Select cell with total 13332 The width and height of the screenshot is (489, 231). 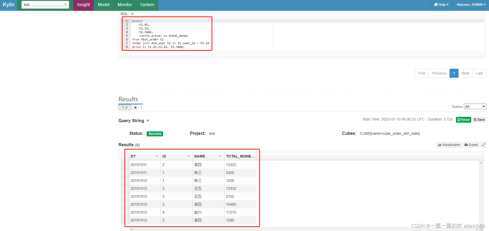[x=240, y=188]
